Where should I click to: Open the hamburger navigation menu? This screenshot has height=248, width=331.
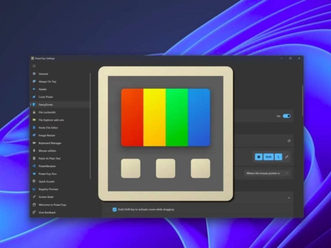pyautogui.click(x=34, y=66)
